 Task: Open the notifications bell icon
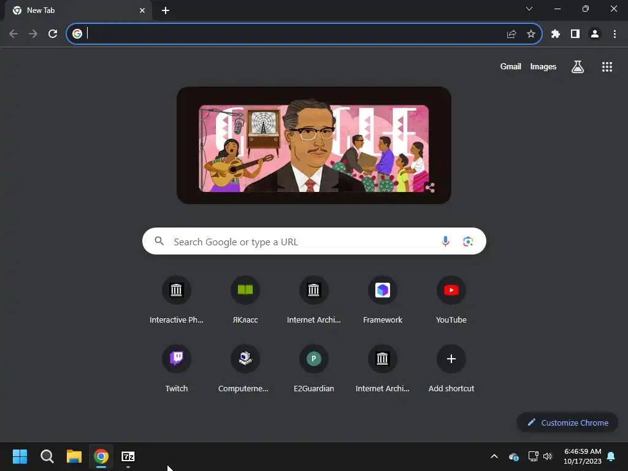coord(611,456)
